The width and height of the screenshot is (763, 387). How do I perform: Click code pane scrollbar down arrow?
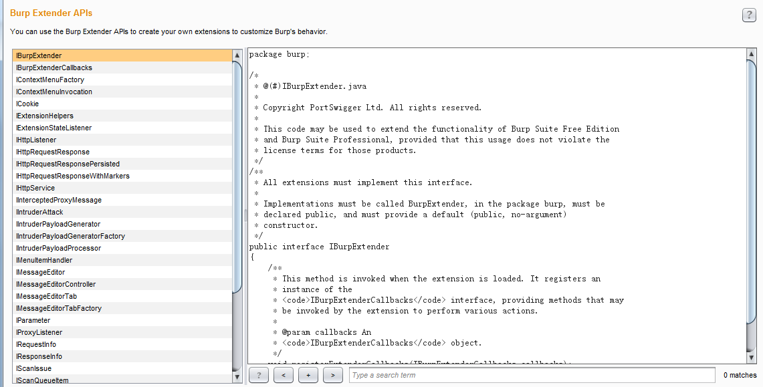tap(751, 358)
